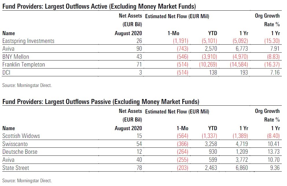Select the 3,258 YTD value for Swisscanto
Screen dimensions: 287x186
click(x=210, y=144)
